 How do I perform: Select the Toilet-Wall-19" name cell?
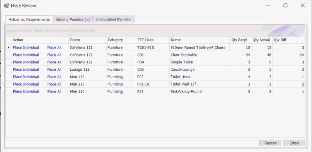(x=200, y=84)
